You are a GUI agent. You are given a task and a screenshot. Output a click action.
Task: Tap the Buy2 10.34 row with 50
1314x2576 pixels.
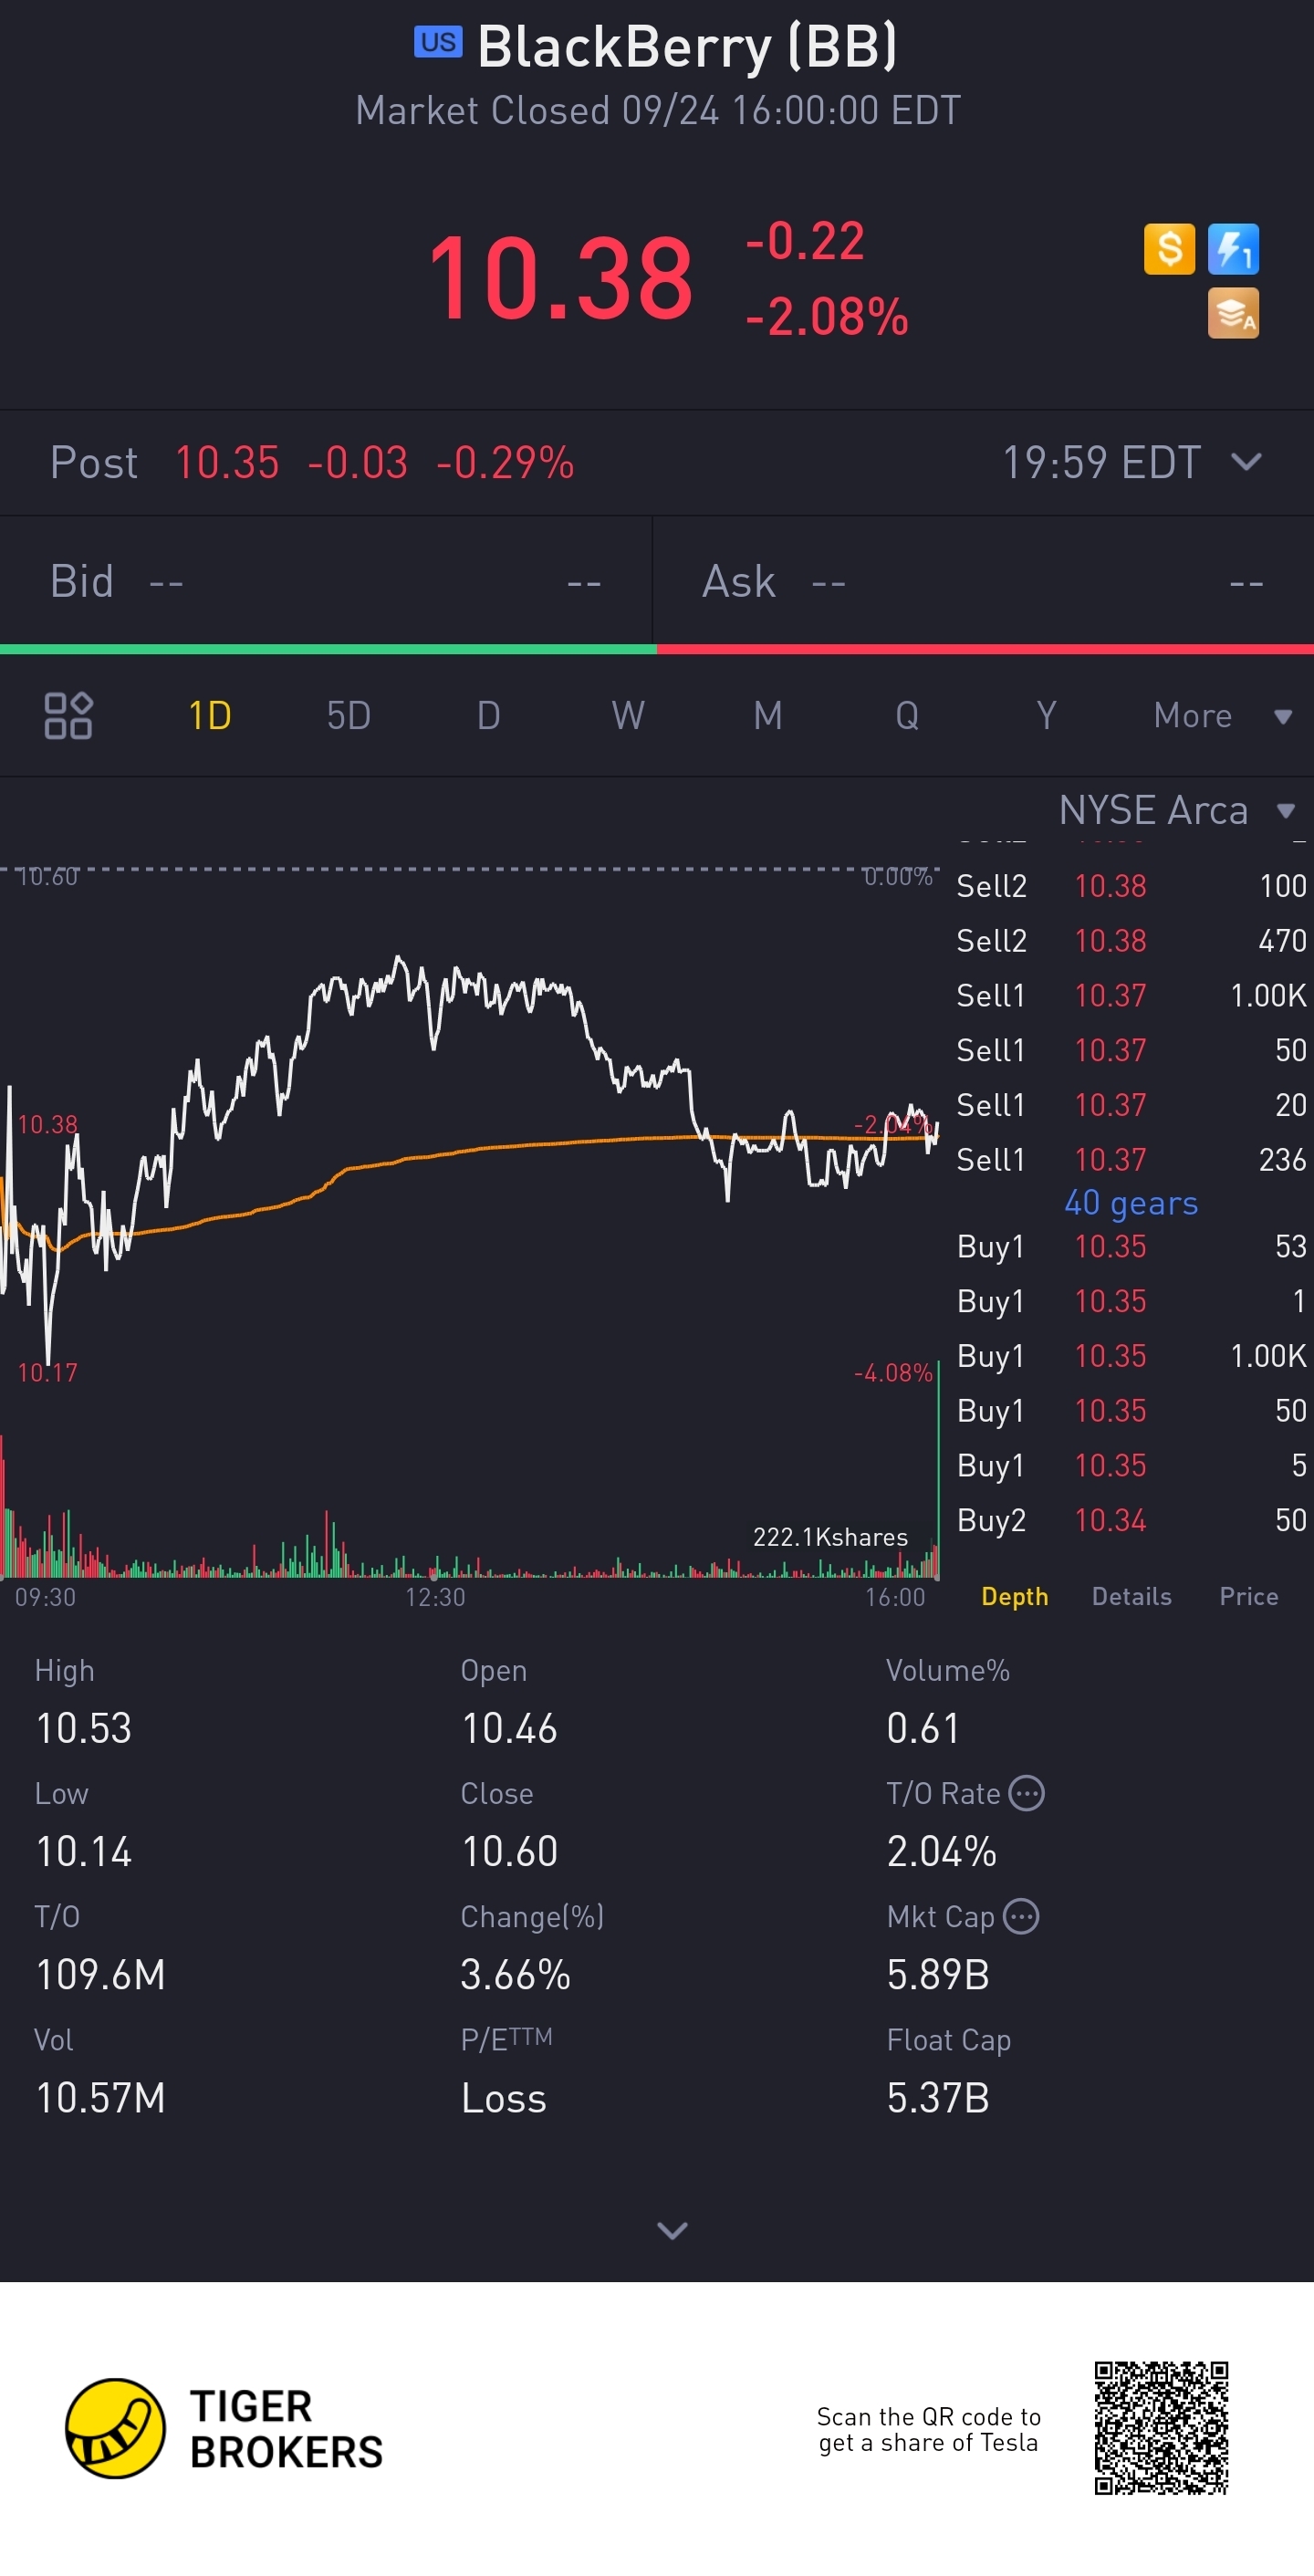pos(1131,1520)
